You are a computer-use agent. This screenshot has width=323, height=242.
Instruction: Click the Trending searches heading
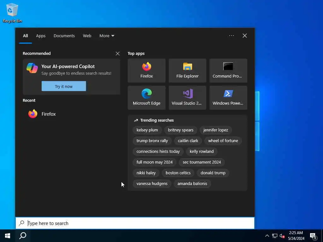pos(157,120)
